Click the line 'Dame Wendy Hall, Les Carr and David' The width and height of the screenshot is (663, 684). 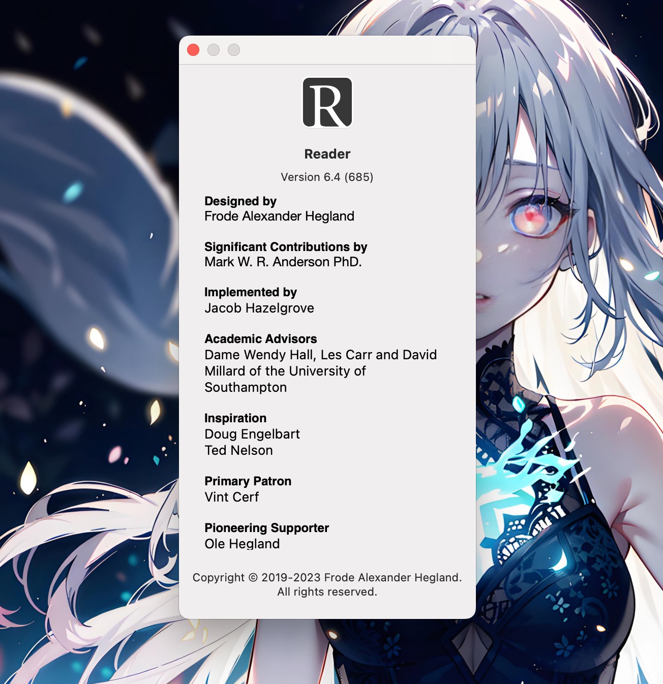coord(321,355)
